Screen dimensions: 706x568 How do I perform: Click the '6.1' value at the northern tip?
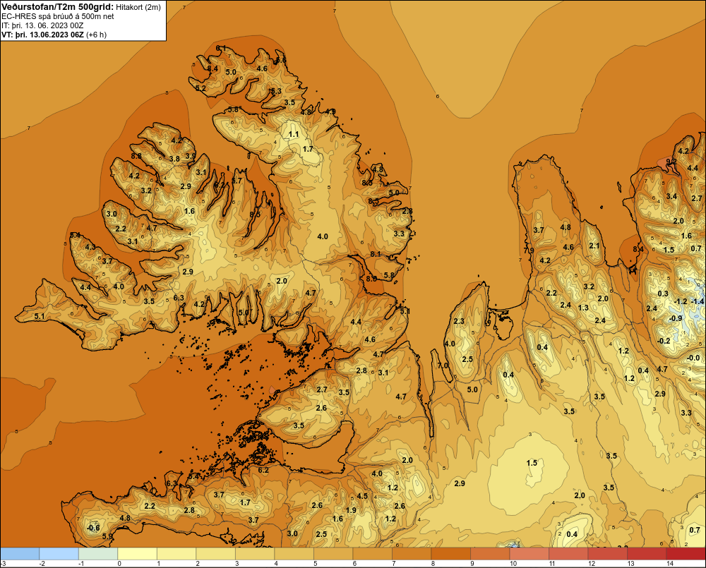click(x=221, y=48)
